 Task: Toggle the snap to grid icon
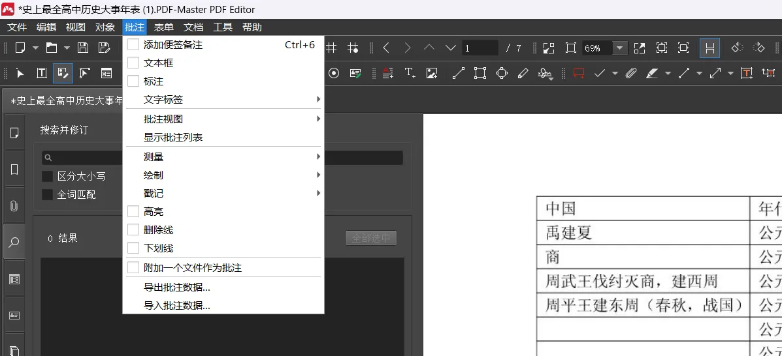click(353, 48)
